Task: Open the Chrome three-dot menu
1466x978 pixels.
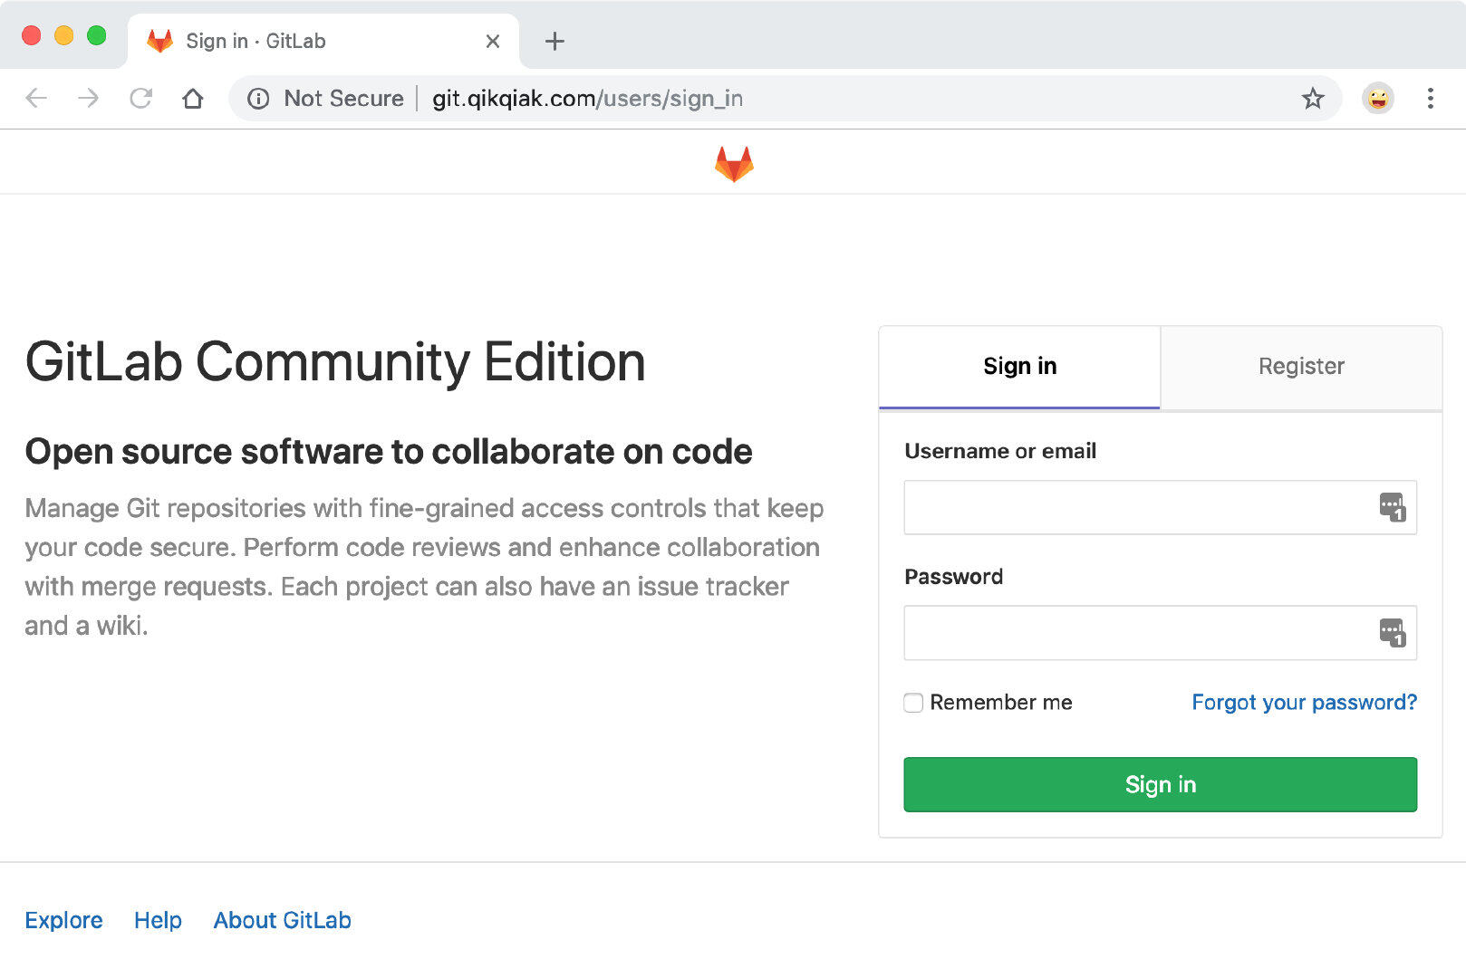Action: (x=1431, y=98)
